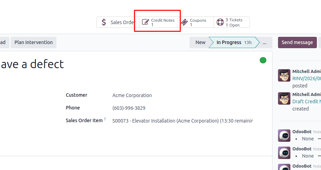The width and height of the screenshot is (321, 170).
Task: Open the Draft Credit Note link
Action: point(307,102)
